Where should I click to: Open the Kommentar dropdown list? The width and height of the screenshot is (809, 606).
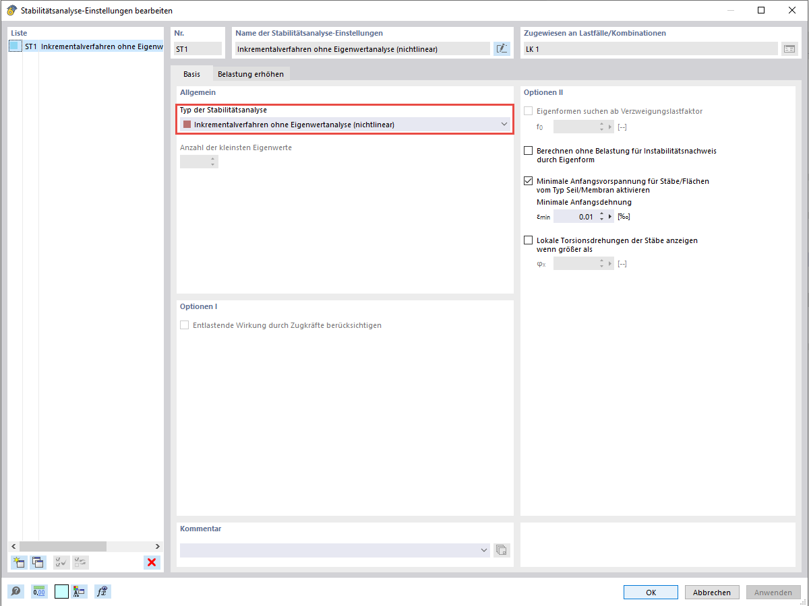pos(484,550)
